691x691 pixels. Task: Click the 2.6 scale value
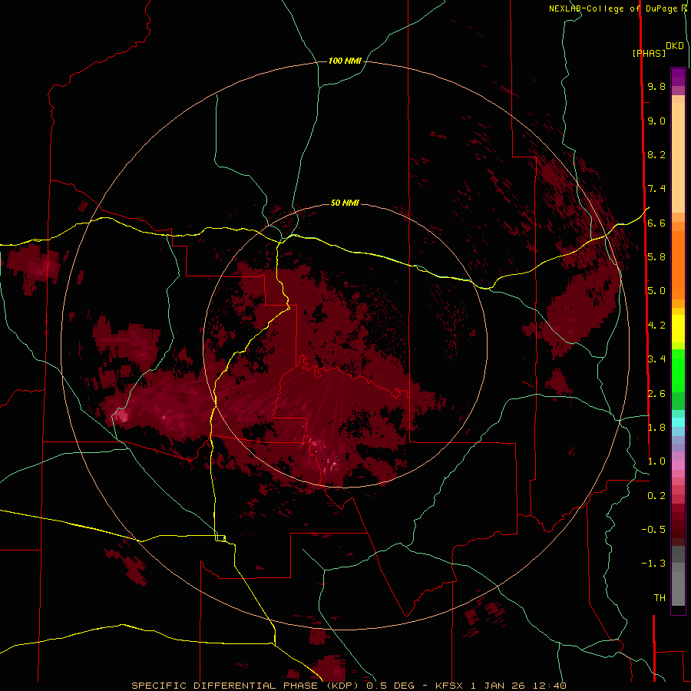656,393
